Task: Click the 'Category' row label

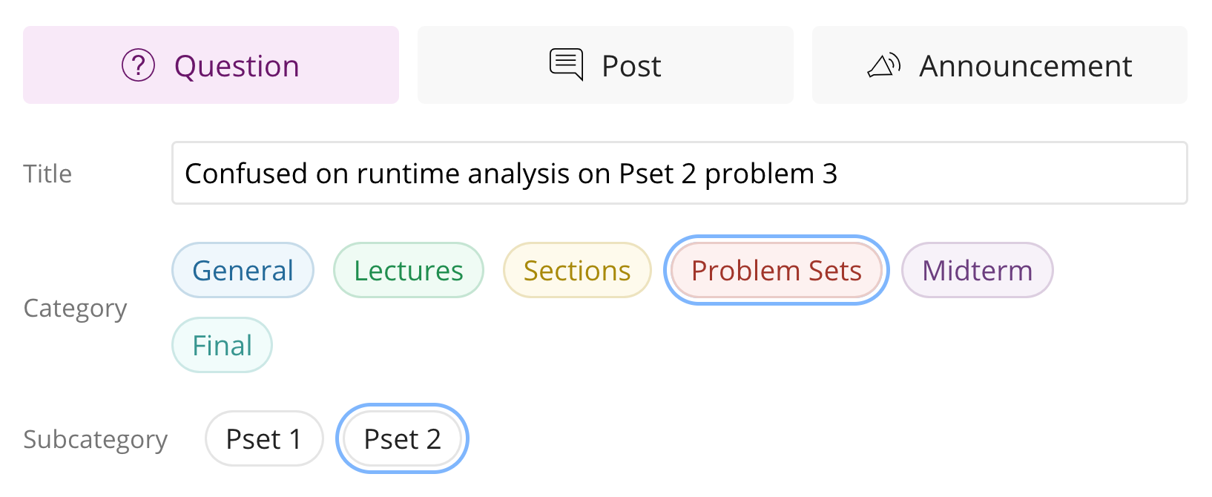Action: click(x=75, y=308)
